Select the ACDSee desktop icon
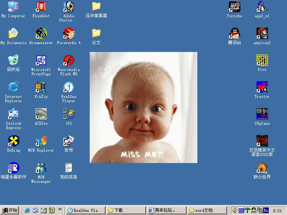The image size is (287, 215). click(41, 114)
